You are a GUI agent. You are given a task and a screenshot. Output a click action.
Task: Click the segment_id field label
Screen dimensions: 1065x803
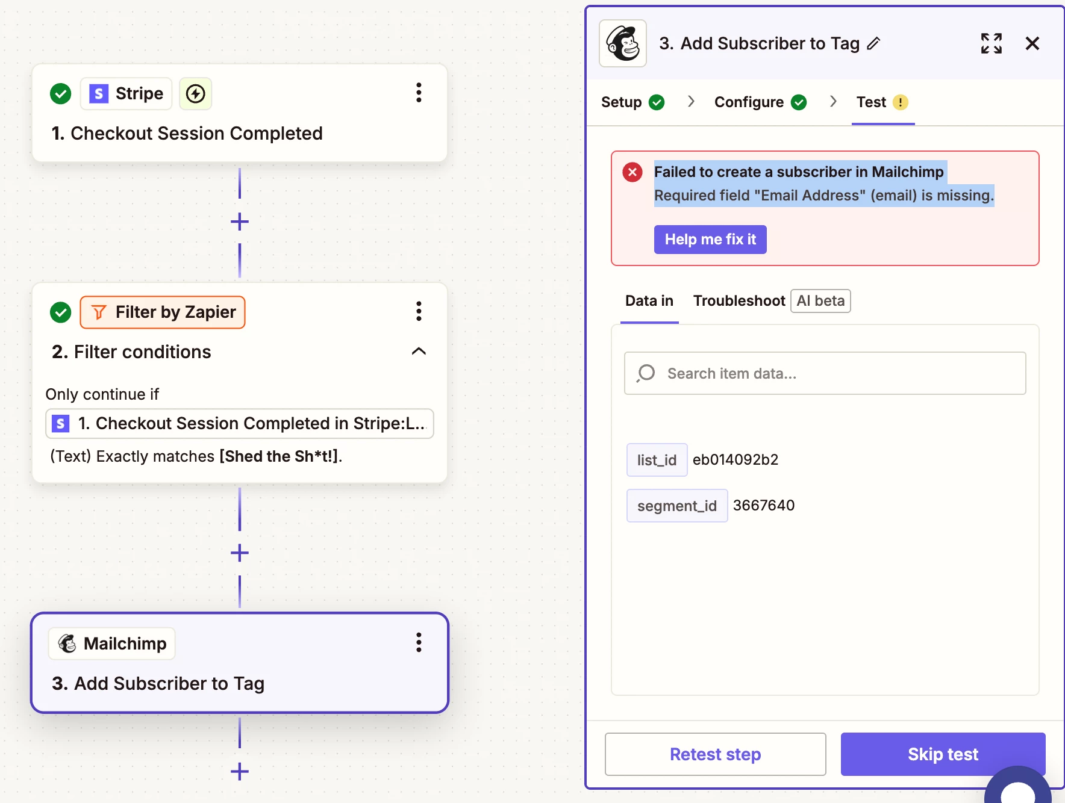tap(677, 506)
